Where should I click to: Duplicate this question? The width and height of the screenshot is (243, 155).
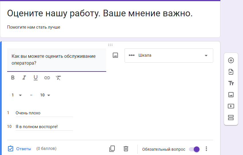tap(112, 149)
